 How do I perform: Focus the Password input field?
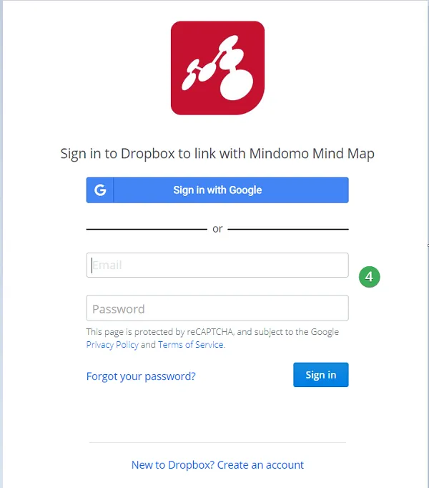tap(217, 308)
